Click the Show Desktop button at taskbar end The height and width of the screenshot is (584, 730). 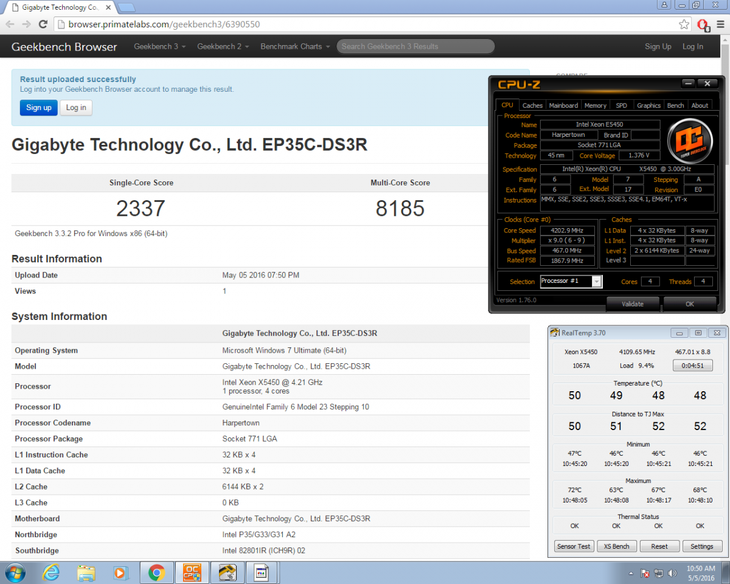(726, 573)
